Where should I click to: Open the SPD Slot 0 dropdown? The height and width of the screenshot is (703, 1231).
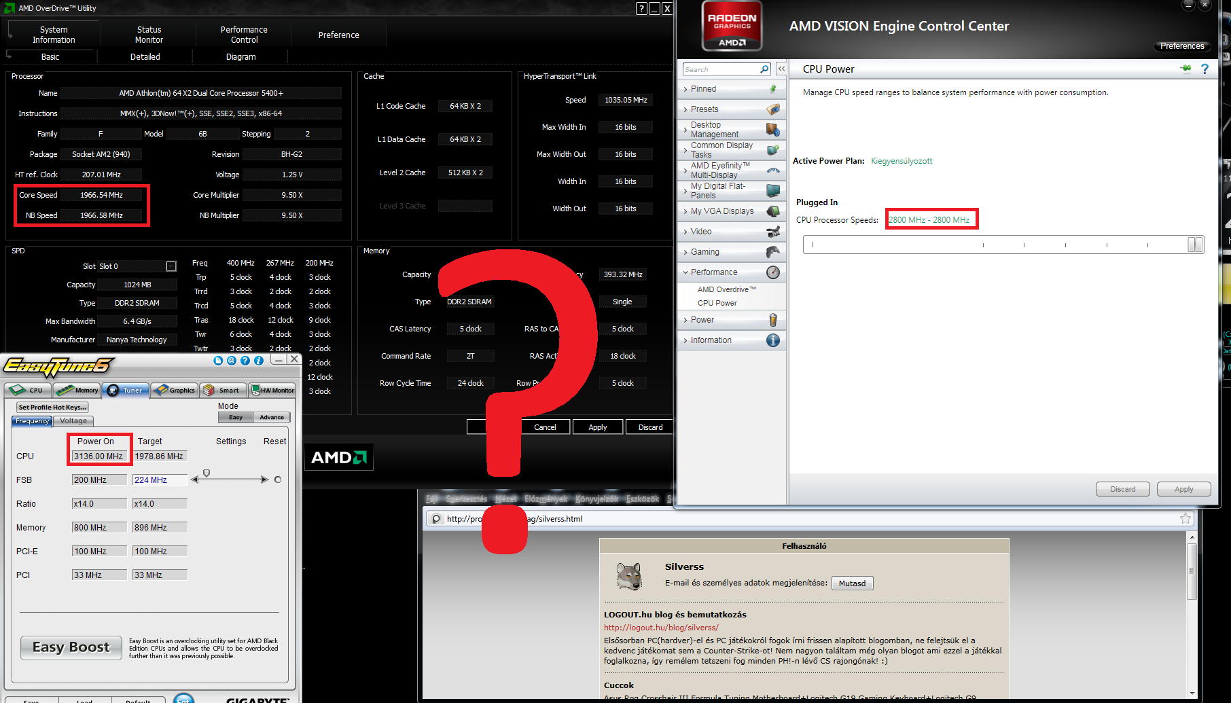171,266
